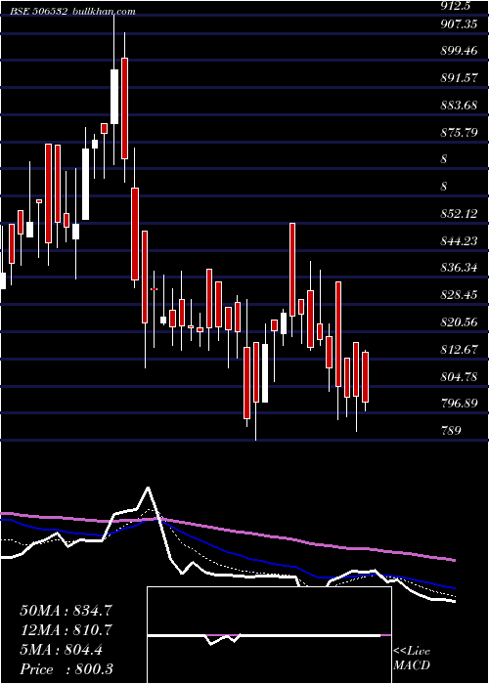
Task: Click the 5MA : 804.4 readout
Action: click(61, 650)
